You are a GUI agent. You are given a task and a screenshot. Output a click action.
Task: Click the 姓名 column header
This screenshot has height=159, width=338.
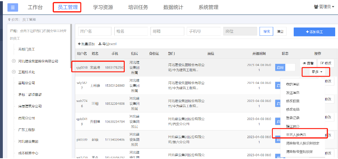[x=95, y=53]
